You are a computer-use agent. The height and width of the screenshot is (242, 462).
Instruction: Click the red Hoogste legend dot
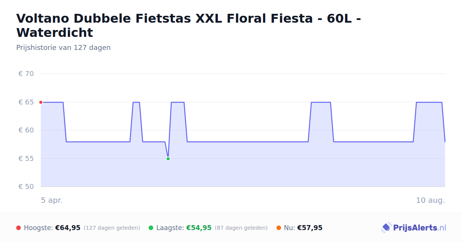point(18,228)
